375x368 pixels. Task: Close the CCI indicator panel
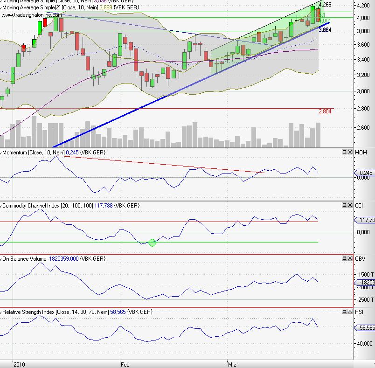click(x=350, y=206)
